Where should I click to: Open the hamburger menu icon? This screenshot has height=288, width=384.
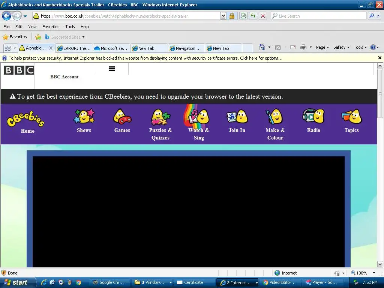pyautogui.click(x=112, y=69)
